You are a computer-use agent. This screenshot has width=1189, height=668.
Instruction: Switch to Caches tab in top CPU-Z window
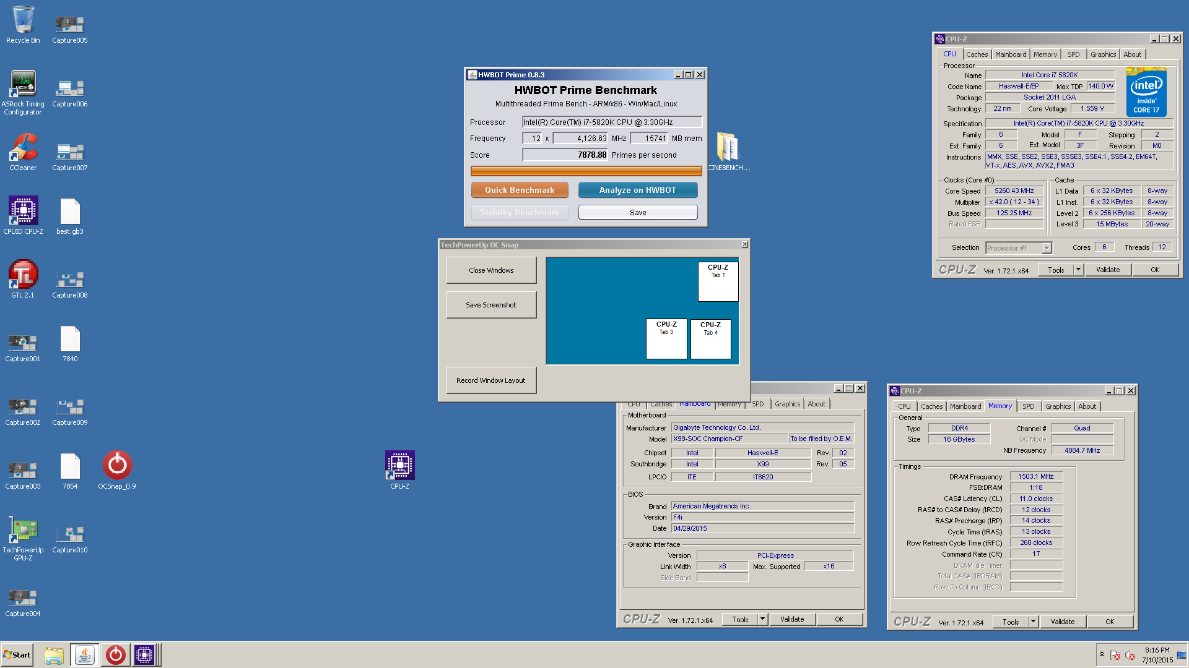tap(977, 54)
